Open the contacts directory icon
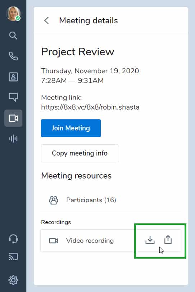The width and height of the screenshot is (195, 292). pyautogui.click(x=13, y=77)
